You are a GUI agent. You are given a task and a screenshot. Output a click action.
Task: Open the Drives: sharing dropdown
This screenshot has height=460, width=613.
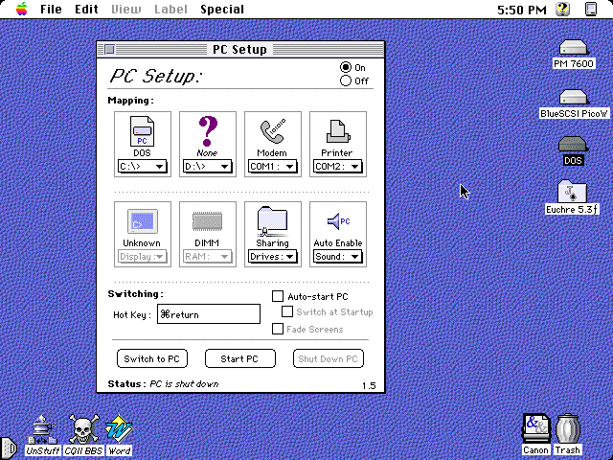pyautogui.click(x=272, y=257)
